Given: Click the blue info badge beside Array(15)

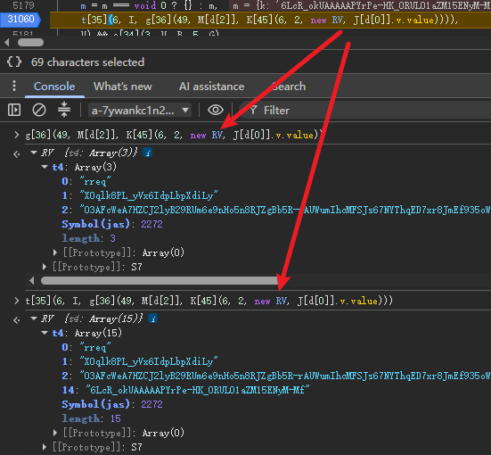Looking at the screenshot, I should pos(152,318).
